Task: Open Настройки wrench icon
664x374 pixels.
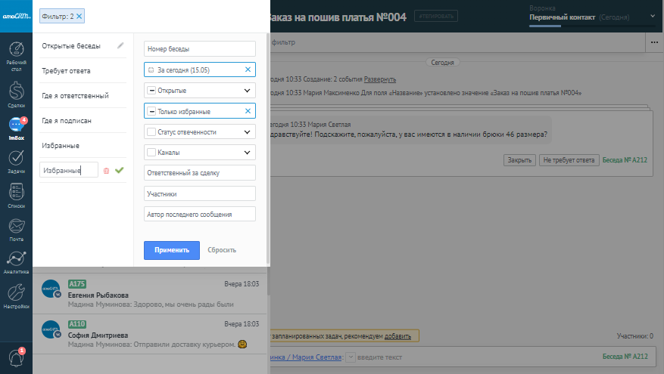Action: click(16, 295)
